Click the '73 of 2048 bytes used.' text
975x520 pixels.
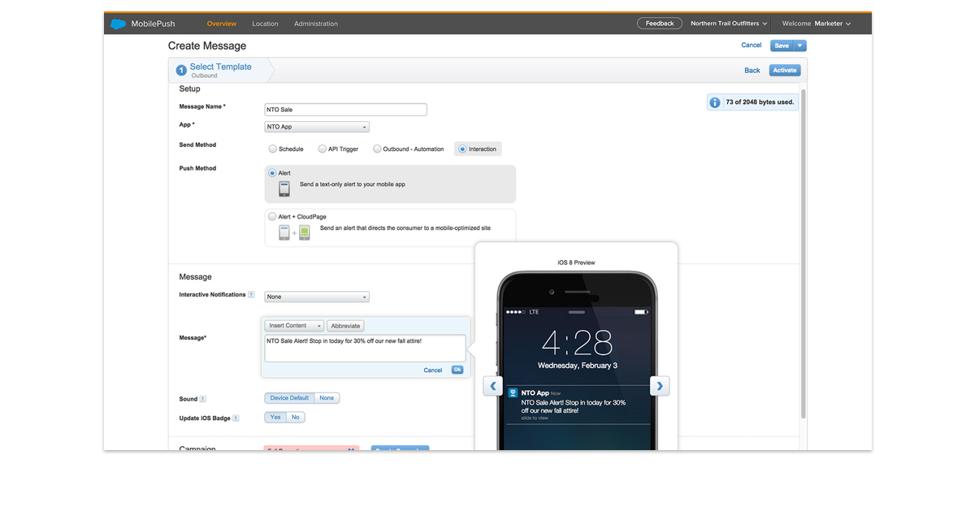click(x=760, y=102)
